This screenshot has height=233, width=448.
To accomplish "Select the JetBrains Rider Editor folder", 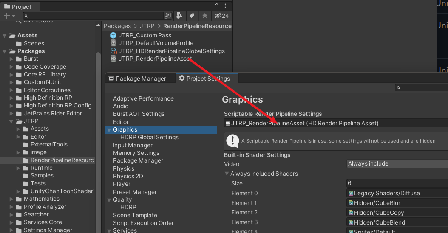I will 49,113.
